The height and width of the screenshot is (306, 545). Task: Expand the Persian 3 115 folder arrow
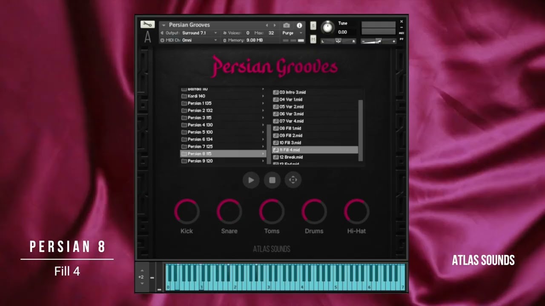(263, 118)
